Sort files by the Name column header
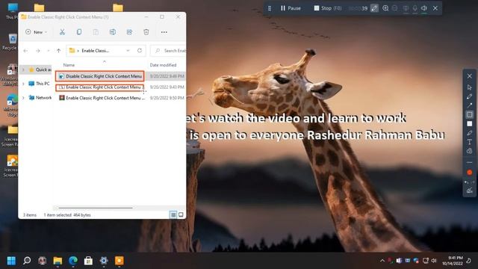478x269 pixels. click(x=69, y=65)
